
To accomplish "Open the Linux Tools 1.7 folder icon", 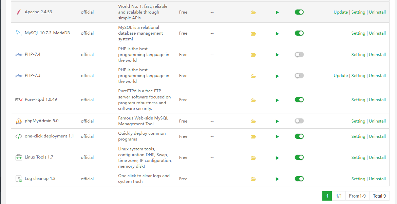I will click(x=253, y=157).
